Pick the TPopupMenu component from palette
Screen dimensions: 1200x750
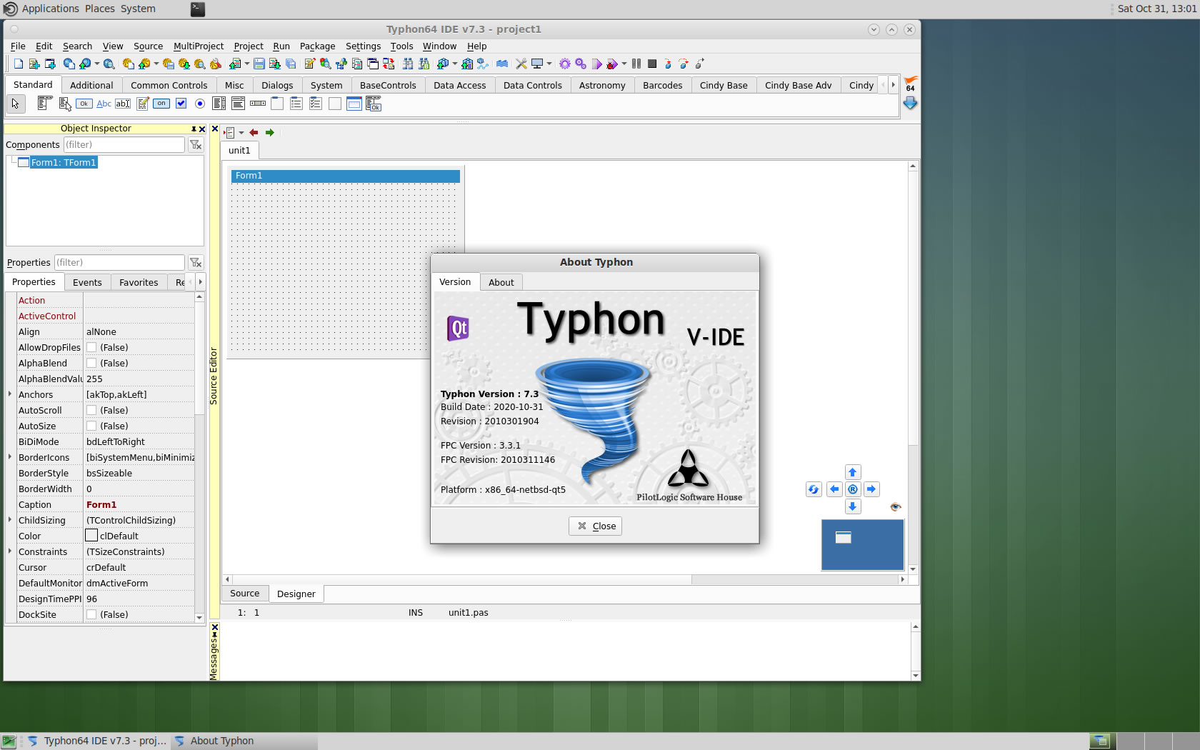coord(65,104)
